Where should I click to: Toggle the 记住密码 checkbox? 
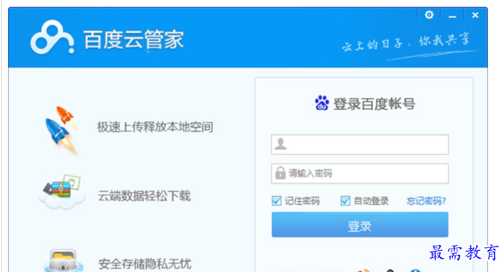276,201
